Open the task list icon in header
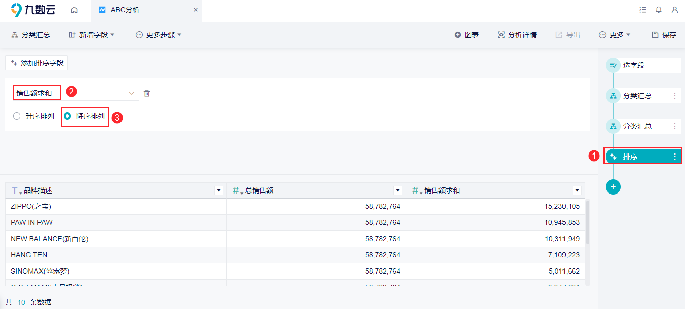The width and height of the screenshot is (685, 309). (x=643, y=10)
